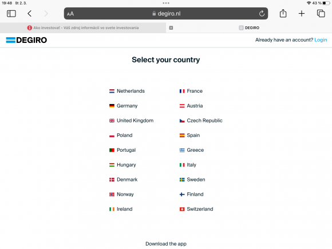Open the share sheet icon
The image size is (332, 249).
pyautogui.click(x=283, y=14)
